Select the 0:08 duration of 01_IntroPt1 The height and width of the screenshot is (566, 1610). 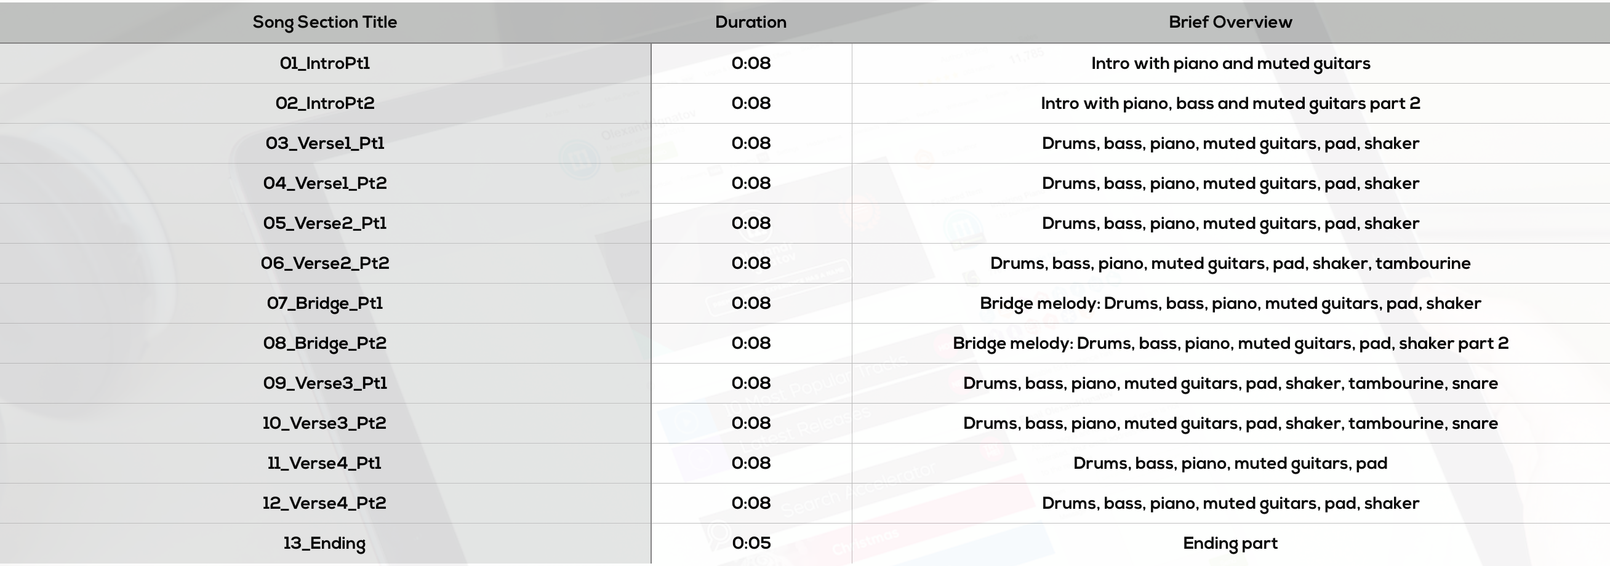(x=751, y=63)
